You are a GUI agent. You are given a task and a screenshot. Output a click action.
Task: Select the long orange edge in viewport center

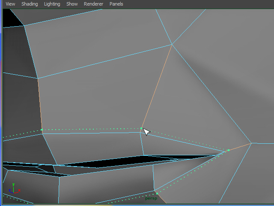click(x=157, y=86)
